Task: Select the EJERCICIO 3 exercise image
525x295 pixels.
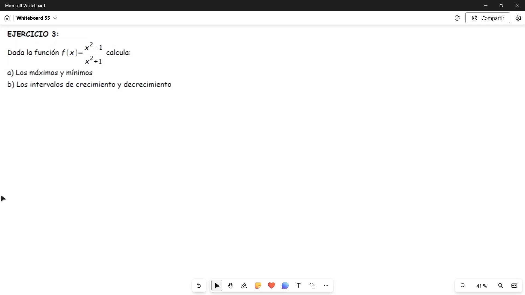Action: pos(89,60)
